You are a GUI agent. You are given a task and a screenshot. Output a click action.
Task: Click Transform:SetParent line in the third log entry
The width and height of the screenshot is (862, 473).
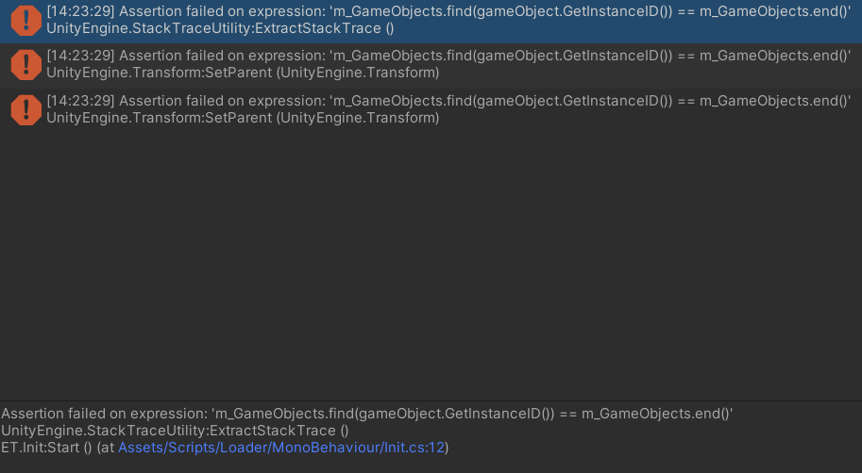pos(243,118)
